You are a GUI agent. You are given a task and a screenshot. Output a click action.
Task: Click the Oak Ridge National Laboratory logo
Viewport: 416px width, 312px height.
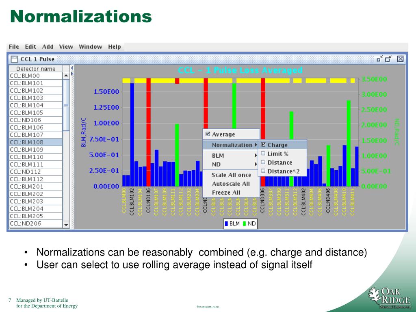pos(390,298)
